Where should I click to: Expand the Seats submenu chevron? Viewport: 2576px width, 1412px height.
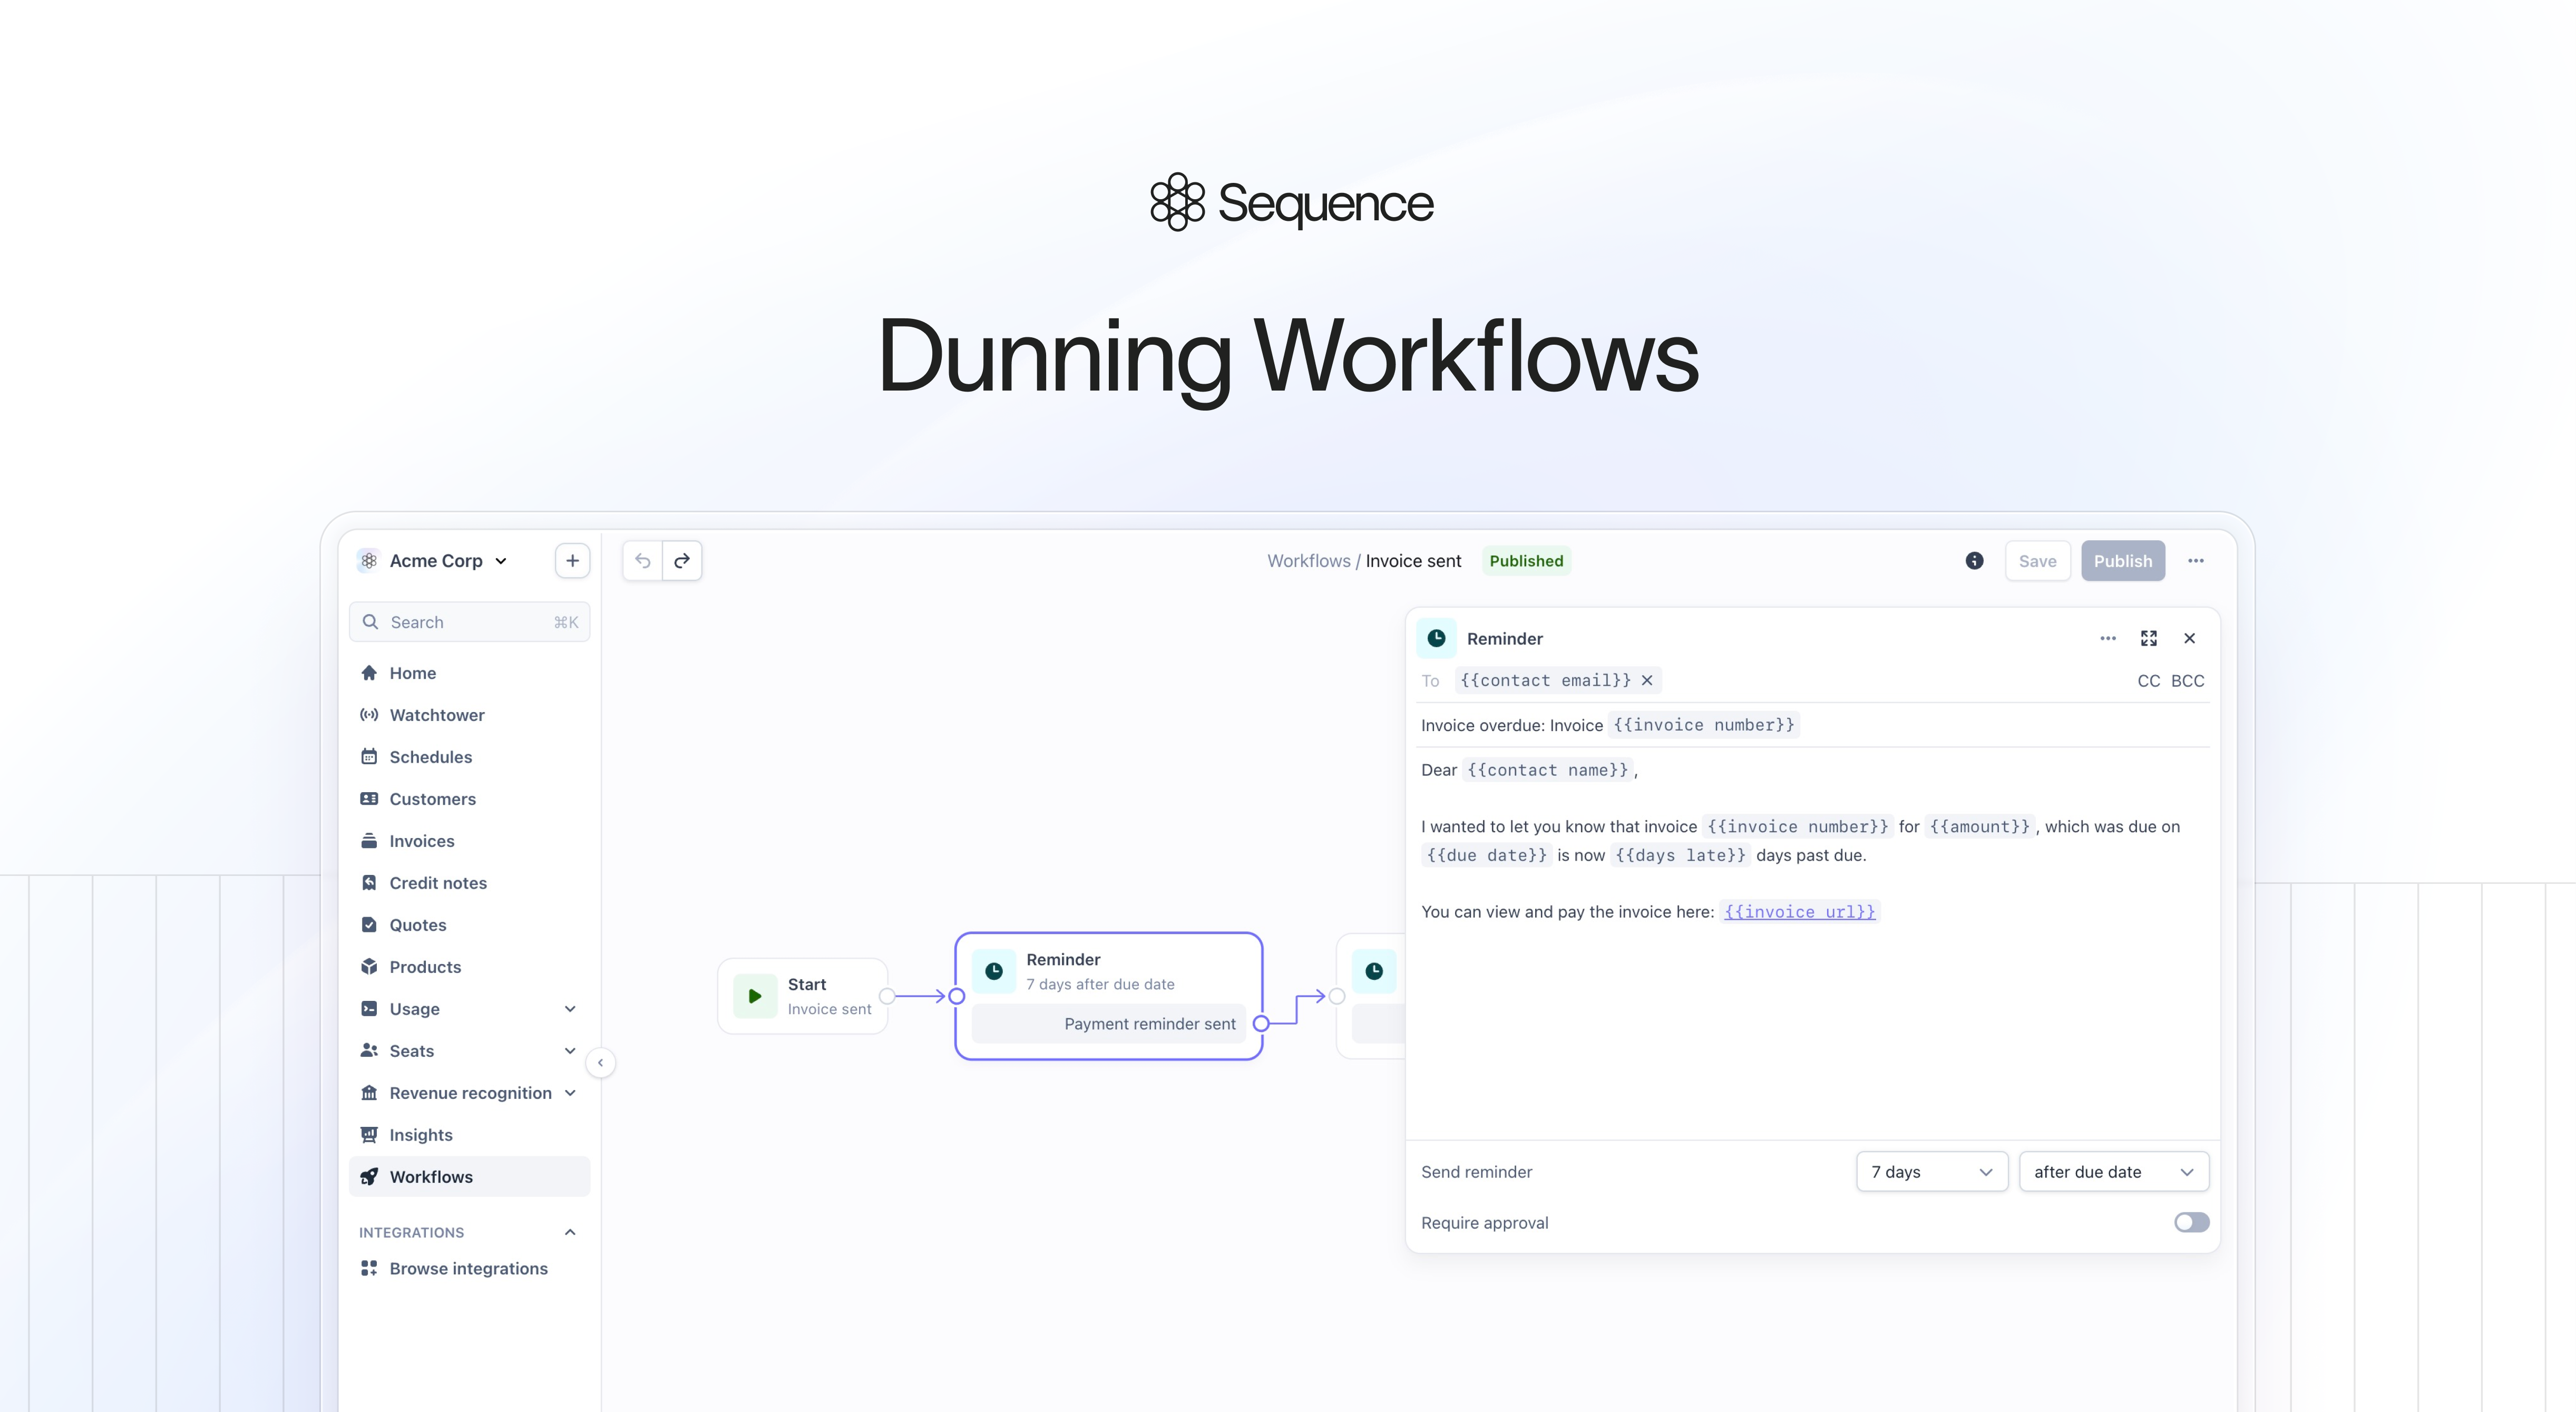pyautogui.click(x=570, y=1051)
